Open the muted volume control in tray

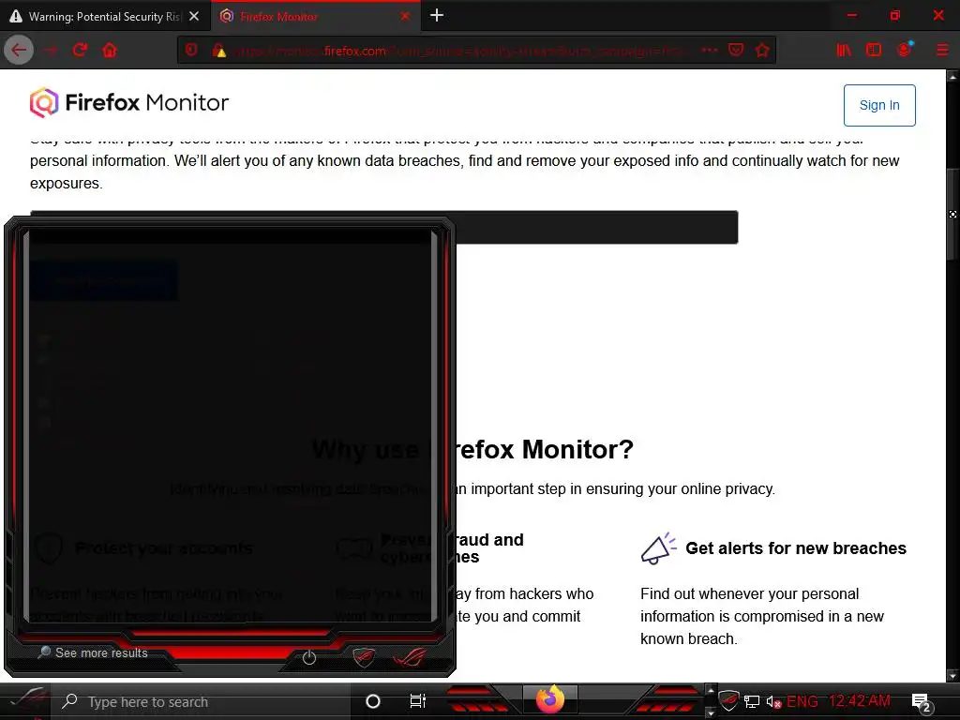(x=773, y=701)
